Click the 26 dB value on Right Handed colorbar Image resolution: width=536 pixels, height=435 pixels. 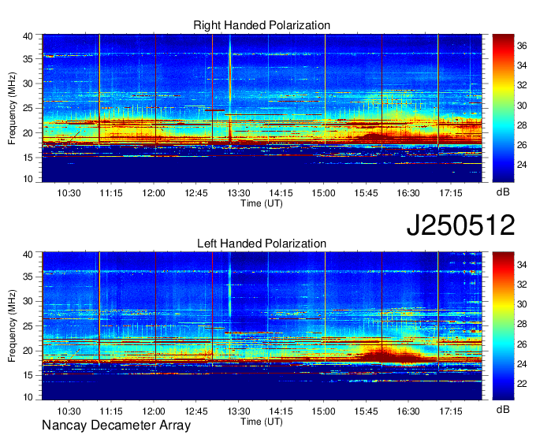point(522,145)
